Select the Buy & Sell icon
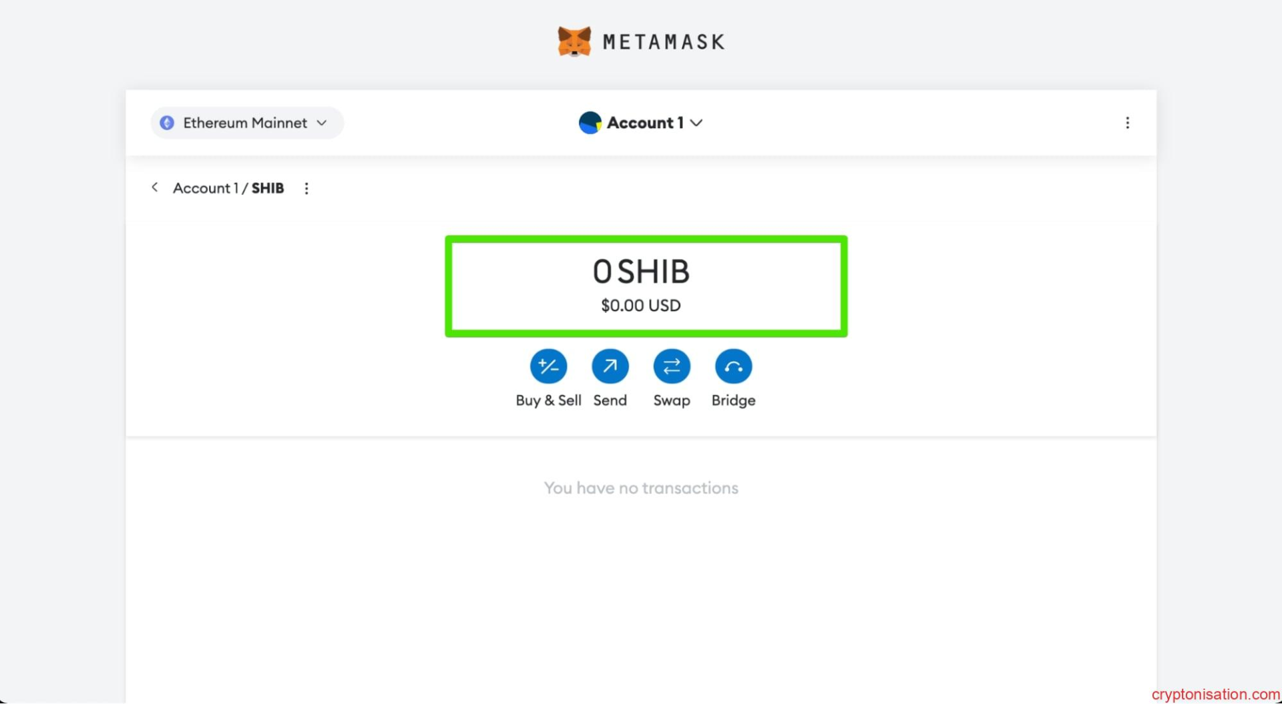 [548, 366]
